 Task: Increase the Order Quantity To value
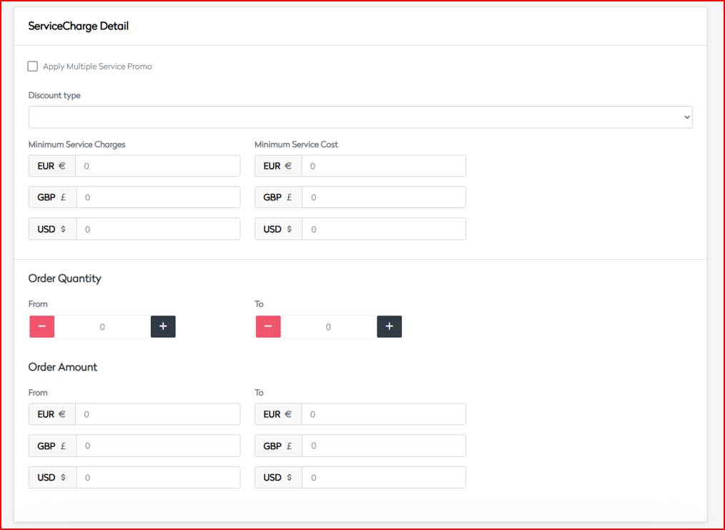389,327
